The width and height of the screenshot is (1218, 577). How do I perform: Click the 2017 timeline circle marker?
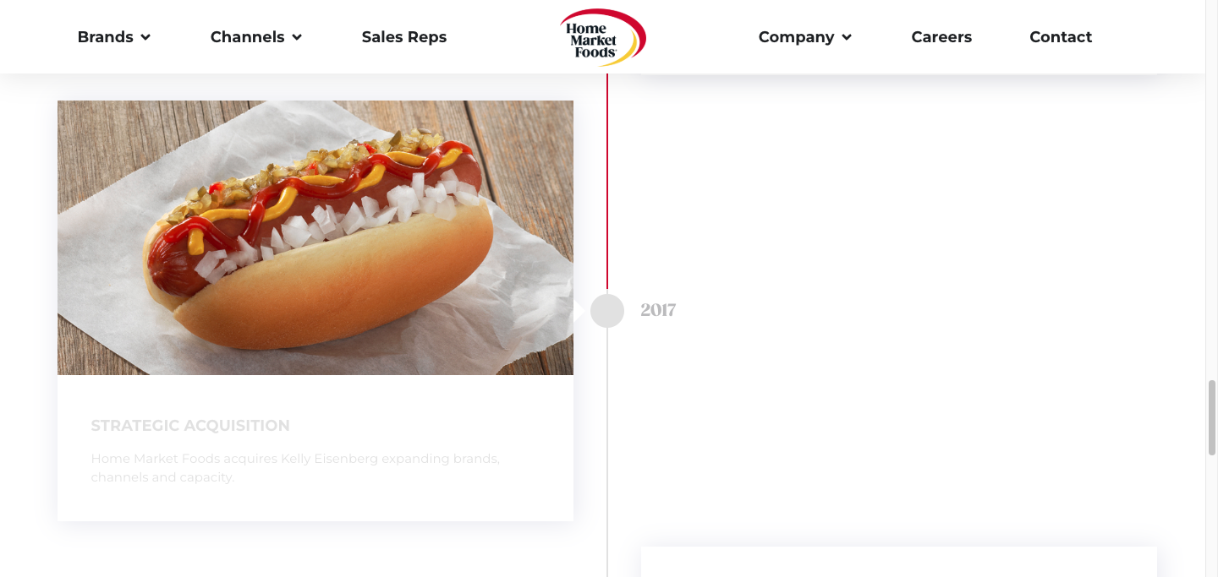click(607, 311)
